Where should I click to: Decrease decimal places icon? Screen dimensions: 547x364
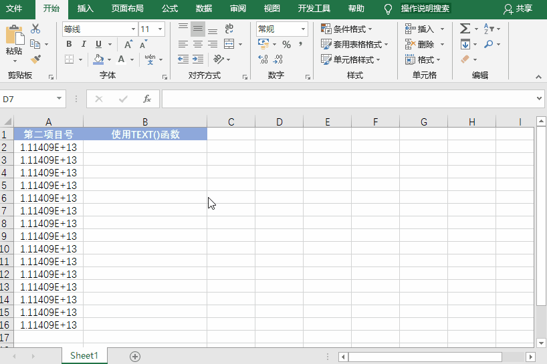pos(278,59)
